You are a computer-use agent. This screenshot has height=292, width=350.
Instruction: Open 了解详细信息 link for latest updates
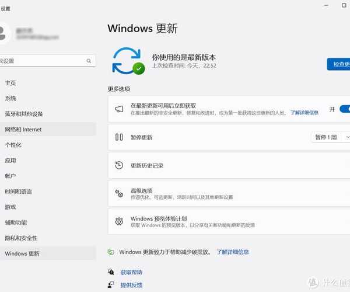click(304, 113)
